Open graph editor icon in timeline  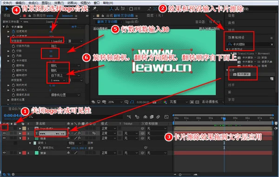point(166,117)
